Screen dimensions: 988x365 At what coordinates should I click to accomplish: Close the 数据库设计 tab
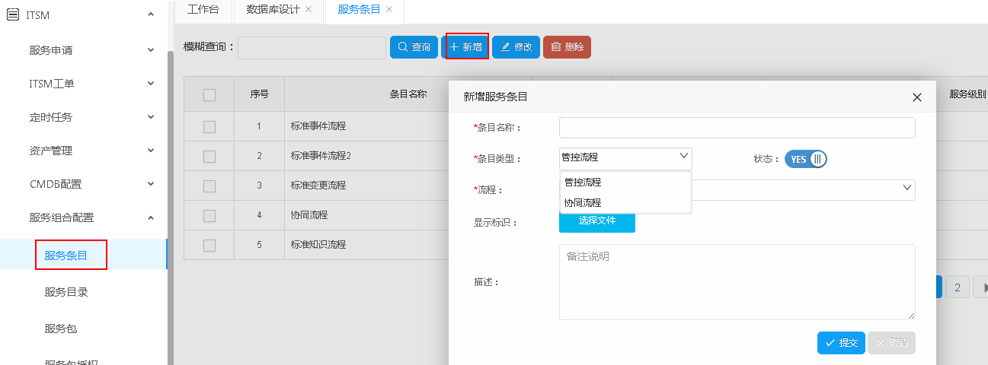point(309,9)
